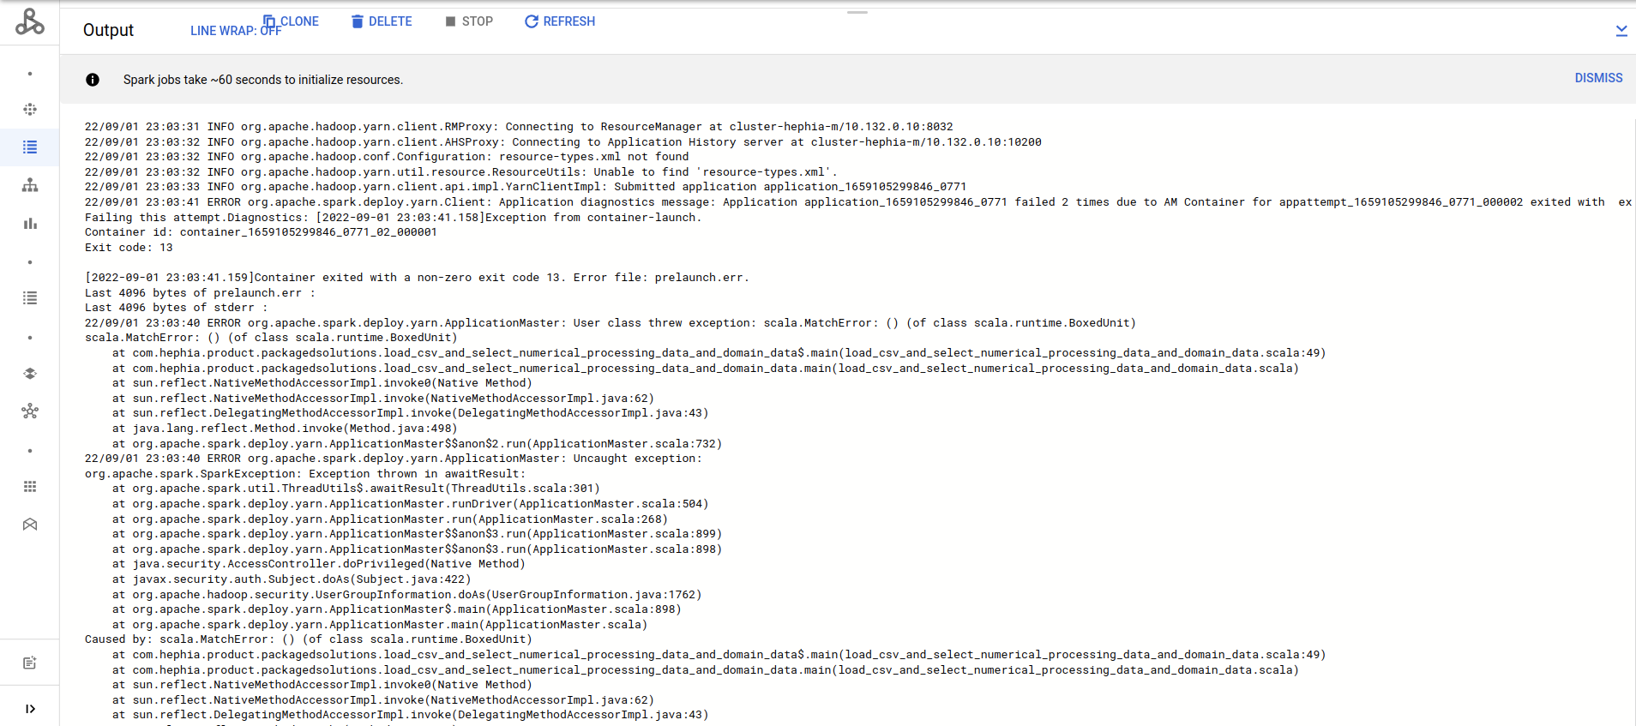Open release notes icon at sidebar bottom

(30, 663)
